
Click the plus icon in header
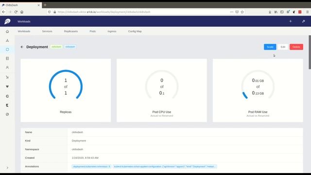[291, 21]
